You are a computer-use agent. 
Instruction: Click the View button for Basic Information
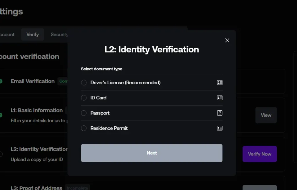(x=266, y=115)
